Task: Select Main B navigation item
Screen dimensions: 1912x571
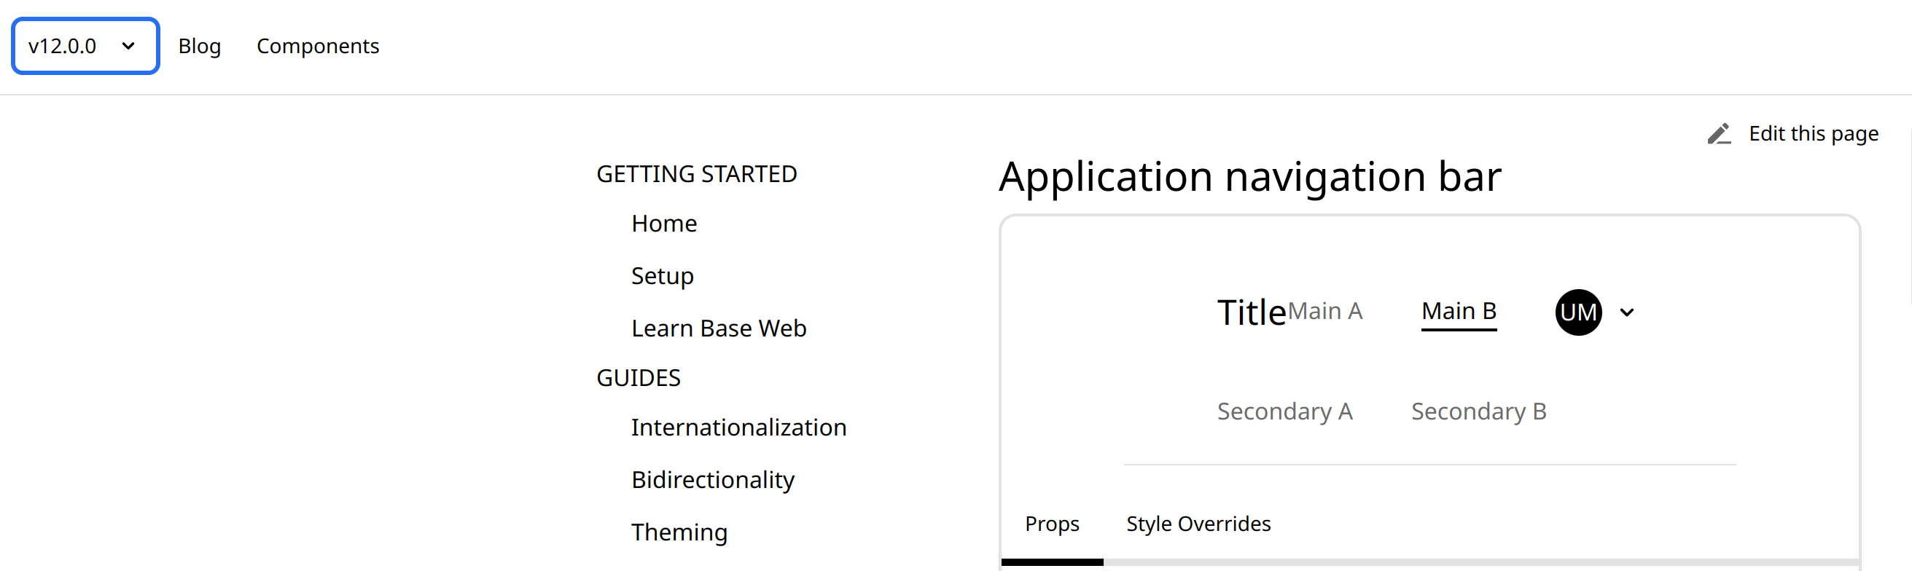Action: tap(1459, 312)
